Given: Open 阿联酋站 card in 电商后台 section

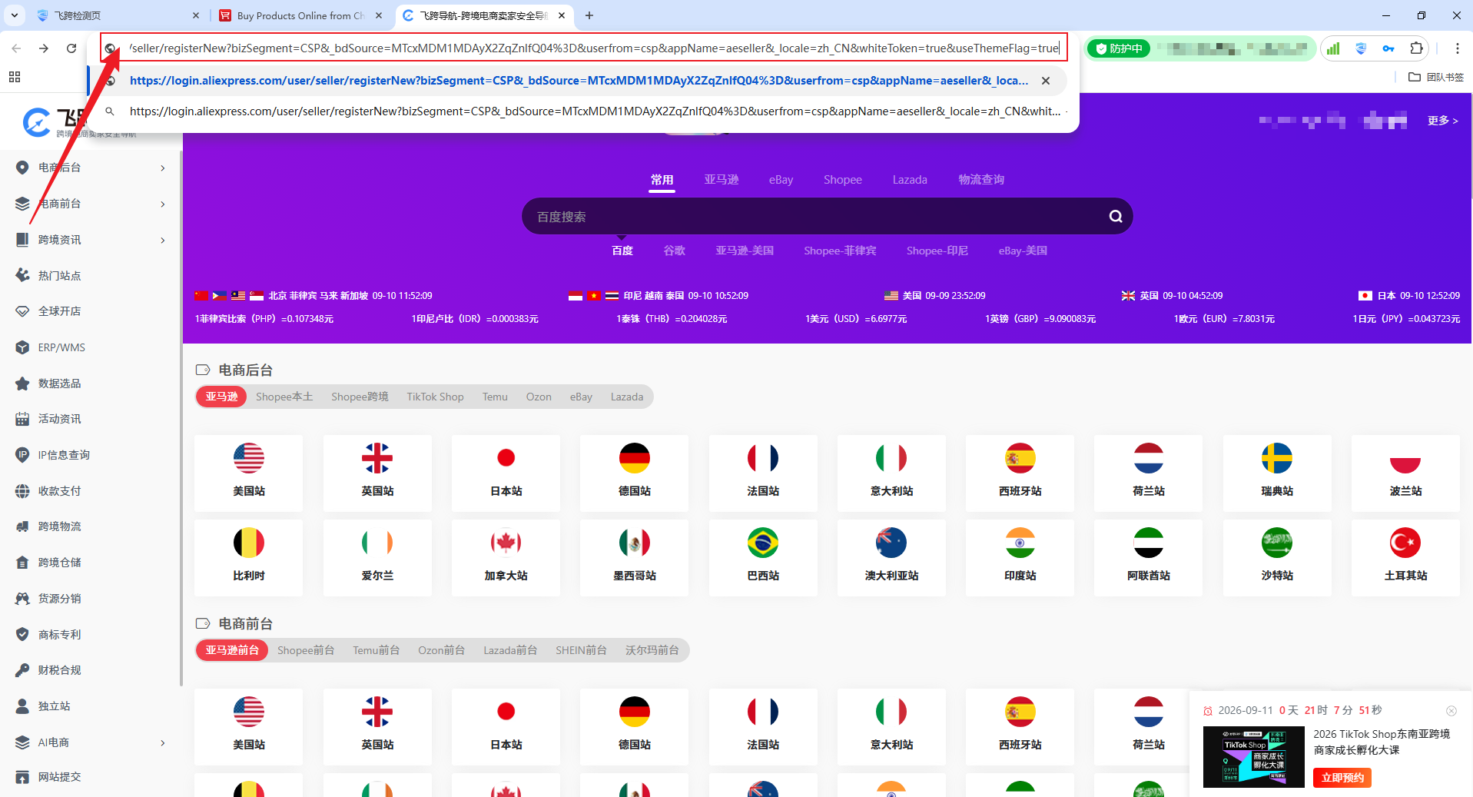Looking at the screenshot, I should pos(1148,558).
